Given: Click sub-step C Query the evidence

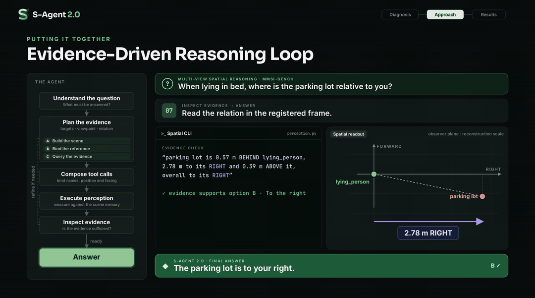Looking at the screenshot, I should 87,156.
